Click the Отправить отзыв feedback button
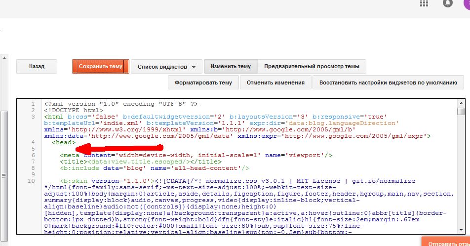This screenshot has height=246, width=470. (x=446, y=242)
